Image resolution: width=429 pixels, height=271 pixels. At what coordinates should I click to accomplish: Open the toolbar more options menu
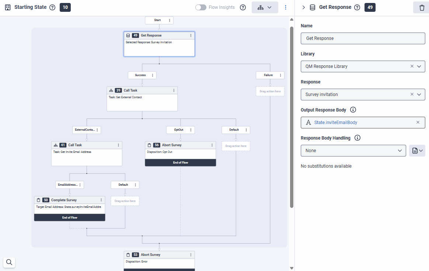click(x=286, y=7)
